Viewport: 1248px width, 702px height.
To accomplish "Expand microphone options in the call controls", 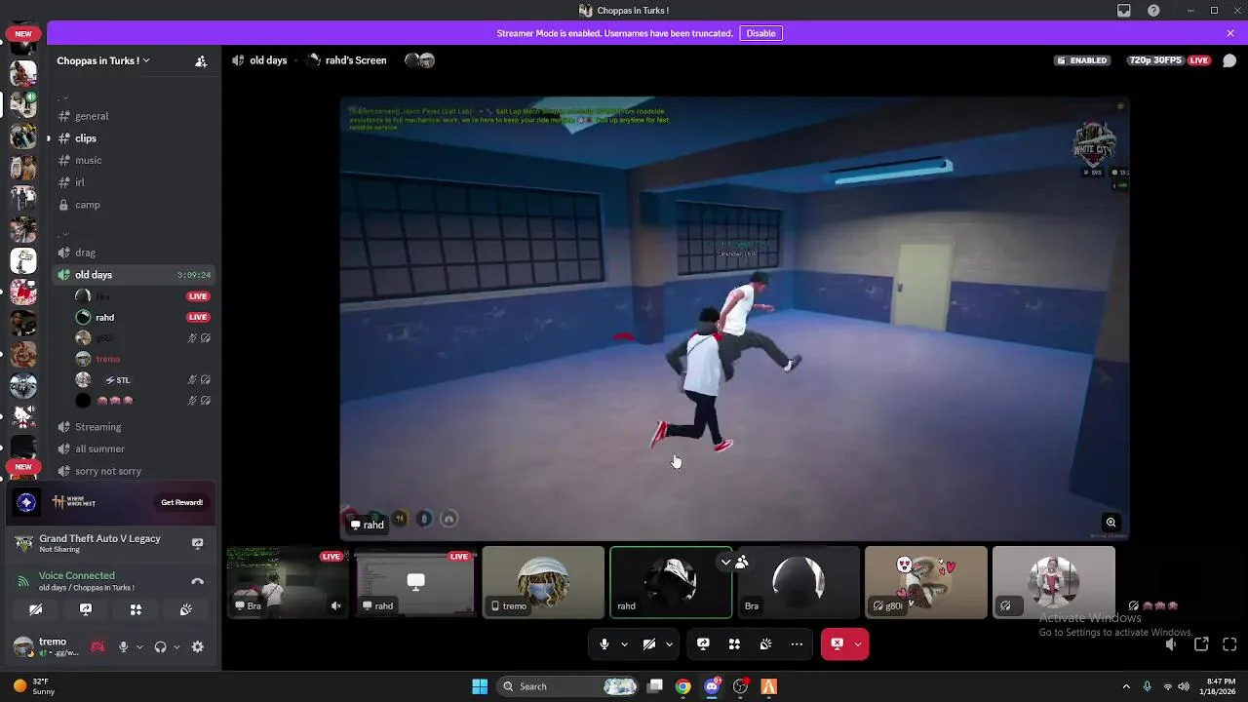I will (x=624, y=643).
